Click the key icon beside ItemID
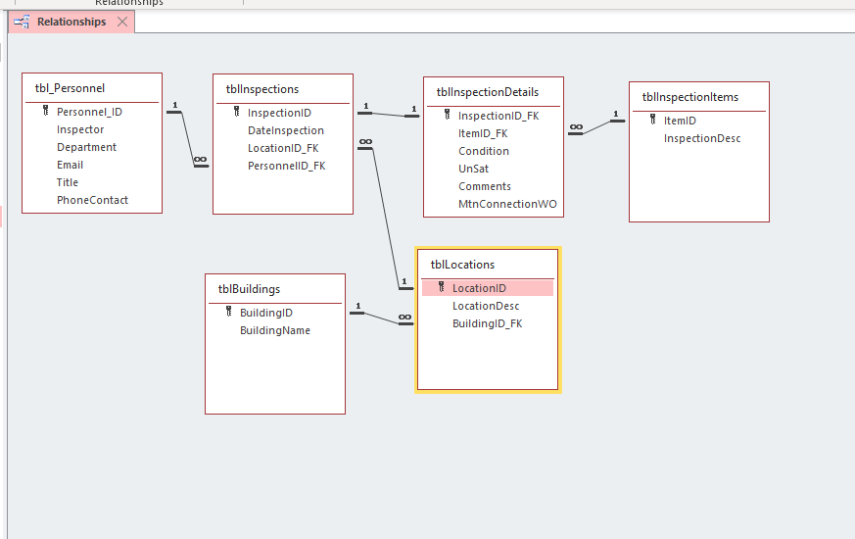This screenshot has height=539, width=855. [x=652, y=120]
